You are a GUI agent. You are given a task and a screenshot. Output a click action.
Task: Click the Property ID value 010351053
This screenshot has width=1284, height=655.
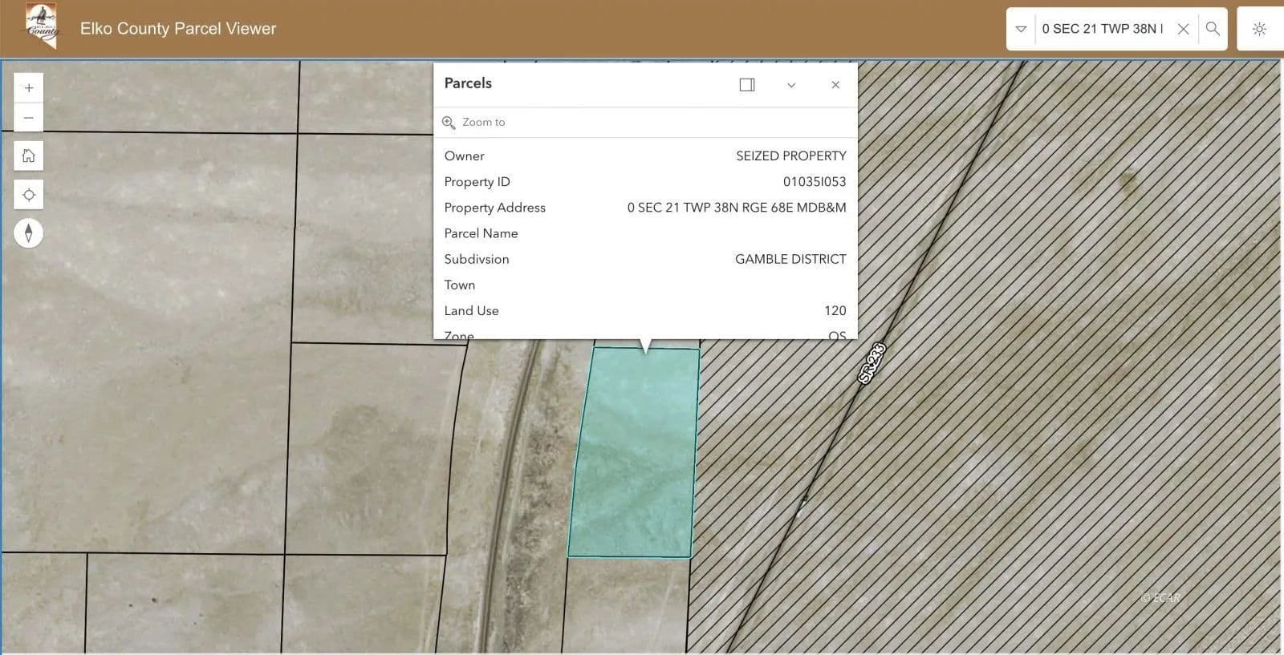814,182
